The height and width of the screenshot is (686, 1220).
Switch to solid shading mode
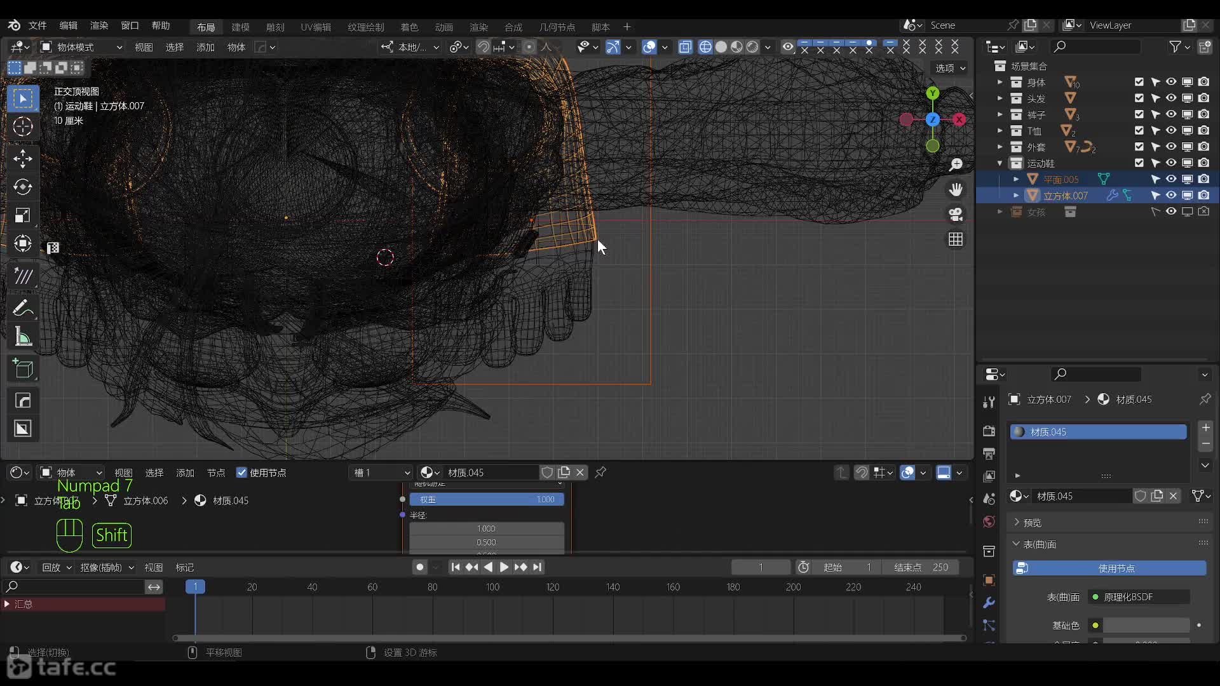721,47
